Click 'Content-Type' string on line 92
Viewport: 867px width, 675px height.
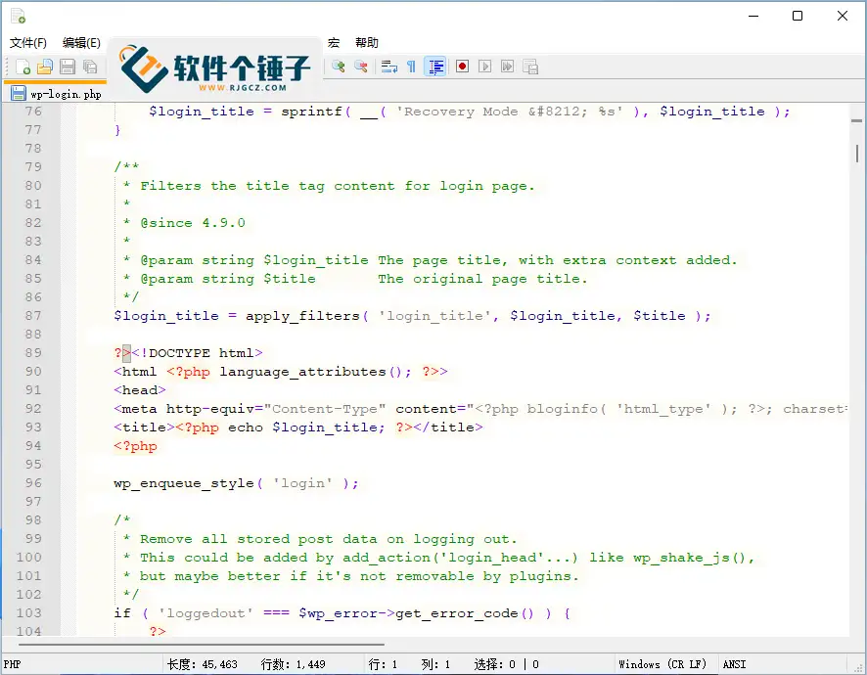click(325, 409)
